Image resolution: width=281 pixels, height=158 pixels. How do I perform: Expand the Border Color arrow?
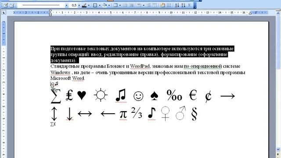(x=89, y=5)
